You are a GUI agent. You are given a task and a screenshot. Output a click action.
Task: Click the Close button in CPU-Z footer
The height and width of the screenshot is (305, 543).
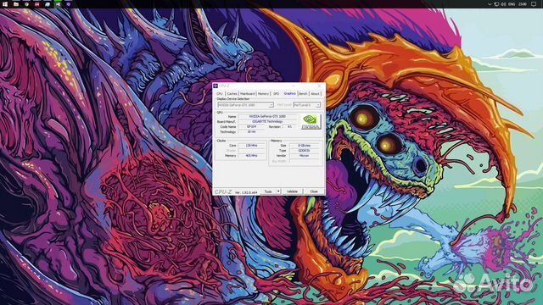[x=314, y=191]
